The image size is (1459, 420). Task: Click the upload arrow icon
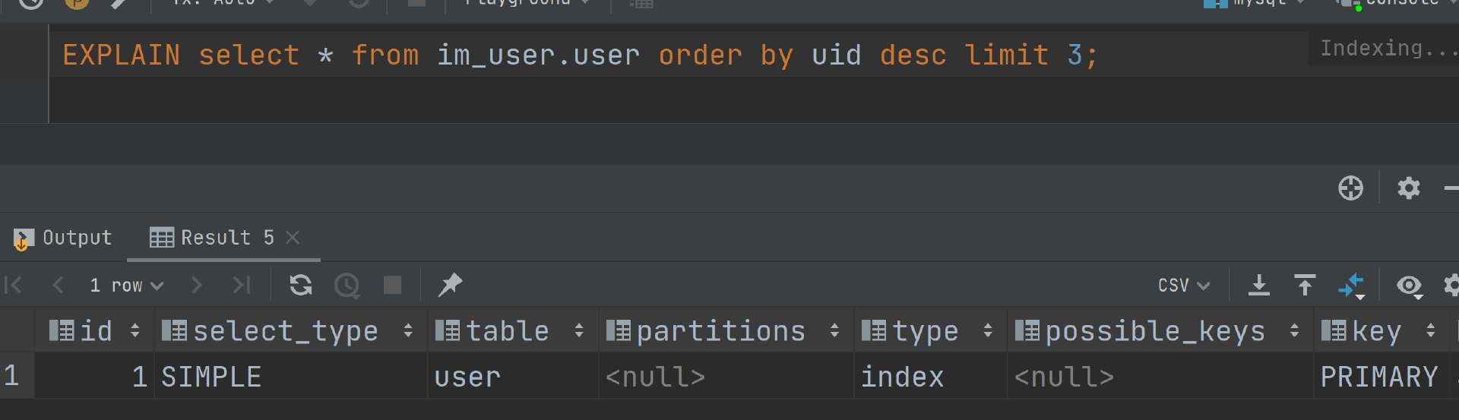coord(1305,285)
